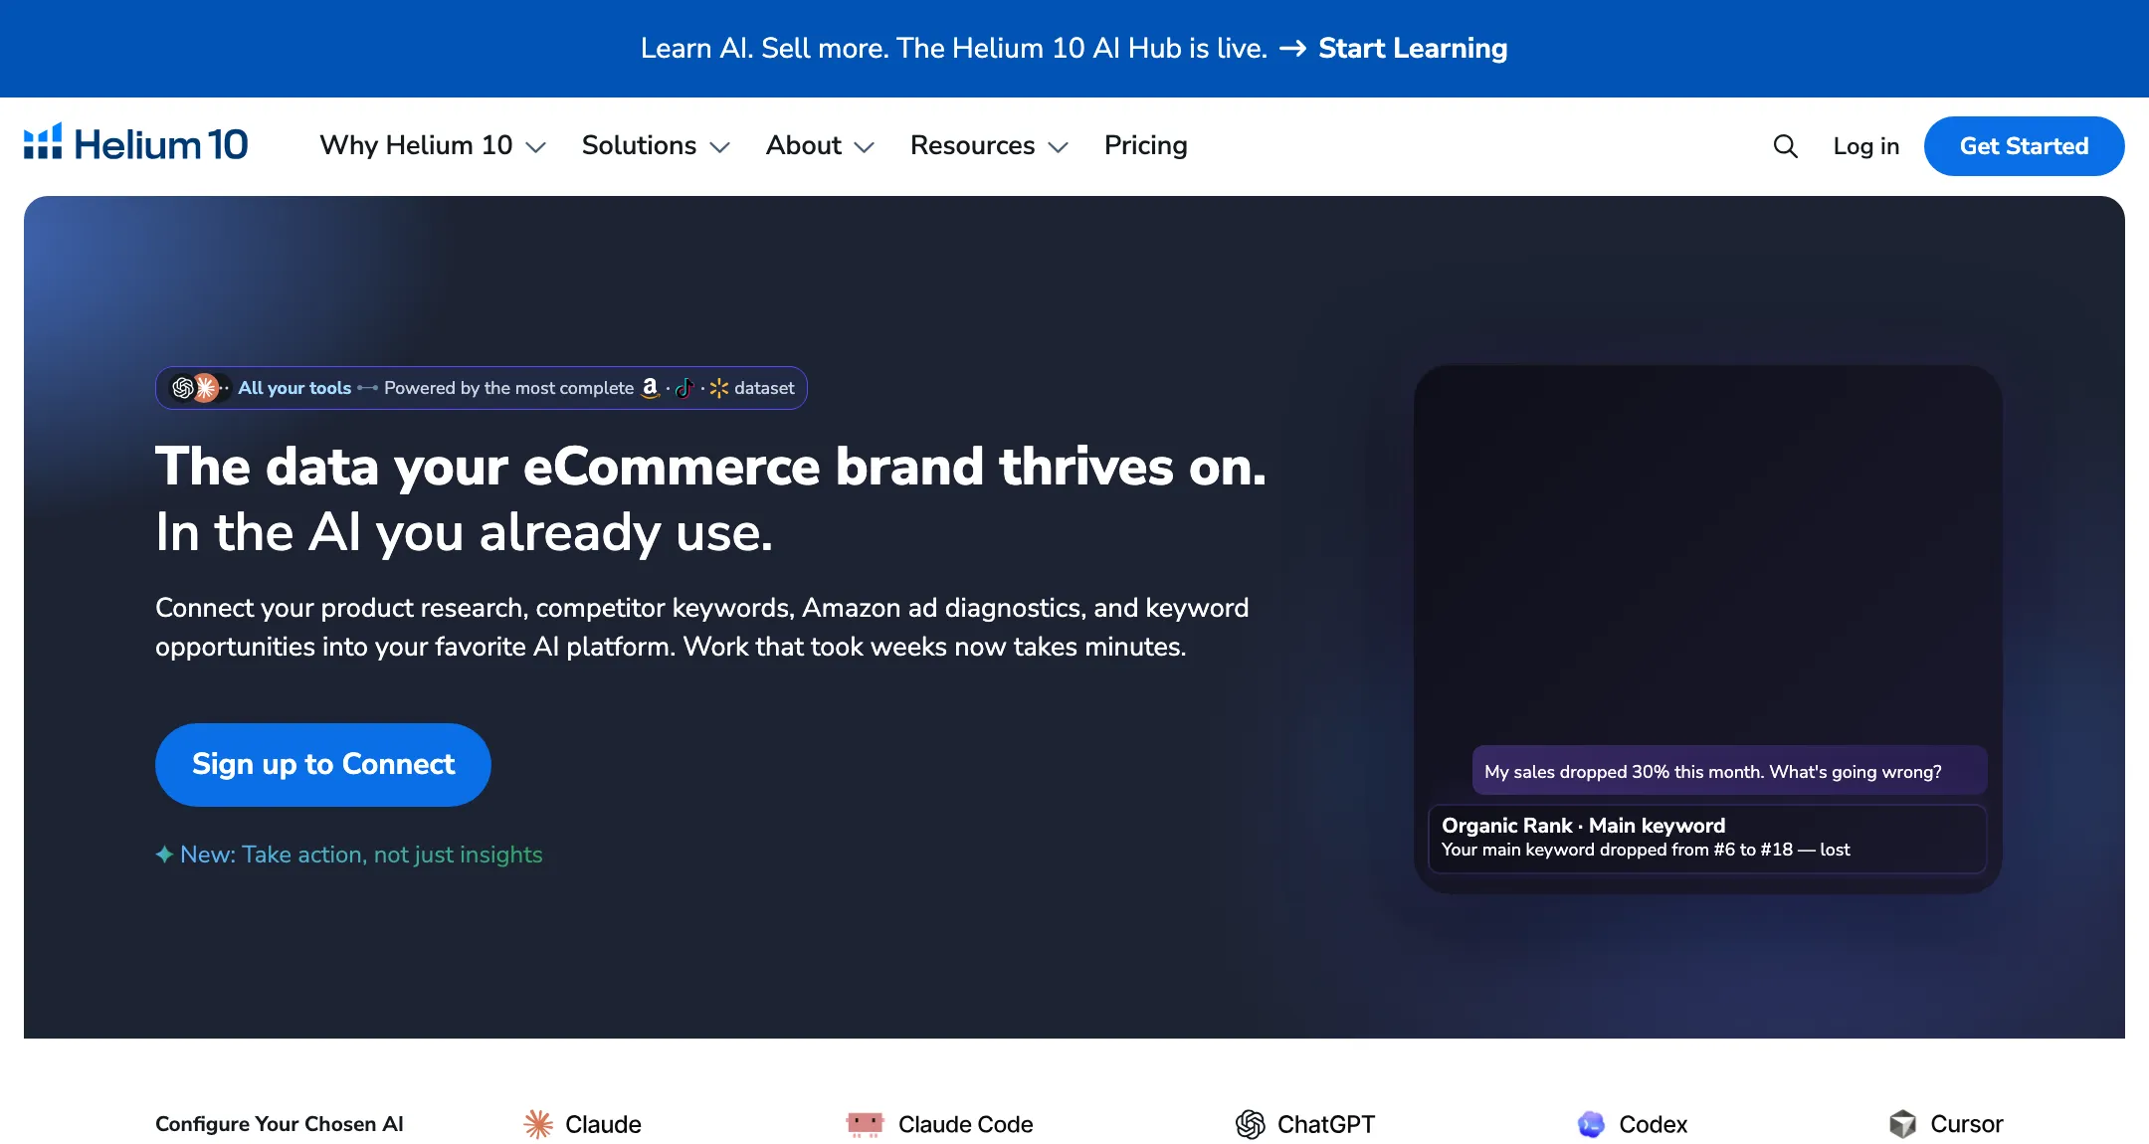Viewport: 2149px width, 1144px height.
Task: Click the Claude starburst icon
Action: (x=538, y=1124)
